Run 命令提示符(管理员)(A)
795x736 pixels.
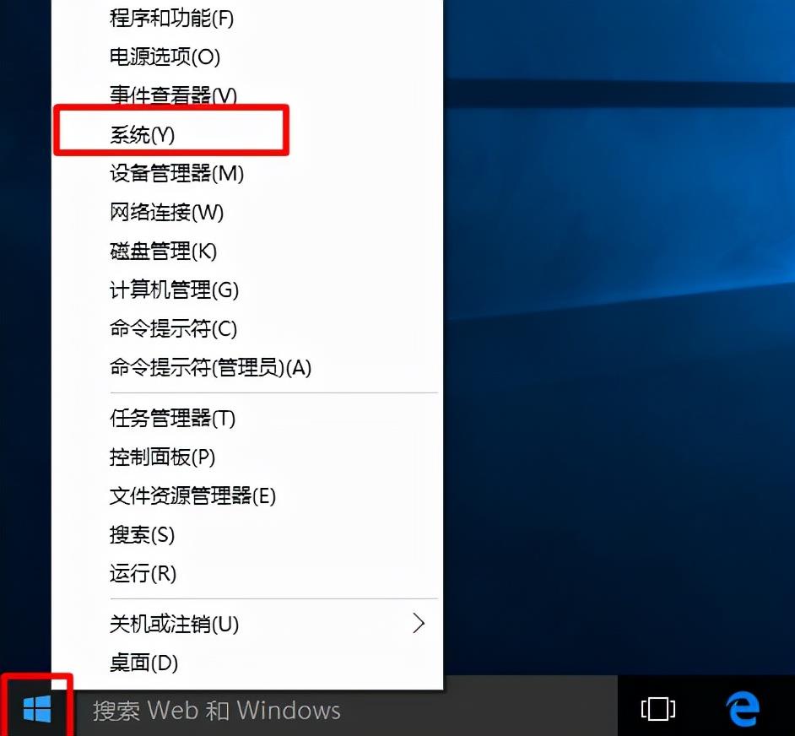coord(210,367)
